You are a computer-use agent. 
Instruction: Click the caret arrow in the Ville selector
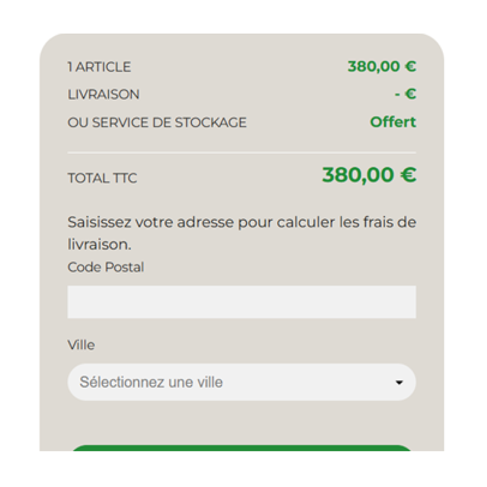point(399,382)
